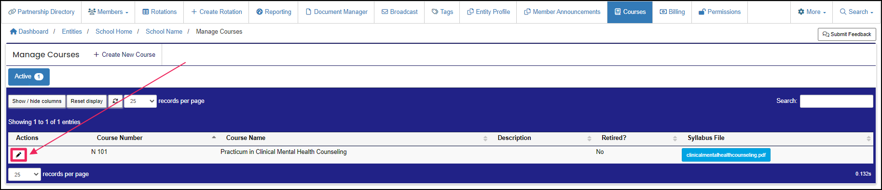Click the refresh table icon button

point(115,101)
